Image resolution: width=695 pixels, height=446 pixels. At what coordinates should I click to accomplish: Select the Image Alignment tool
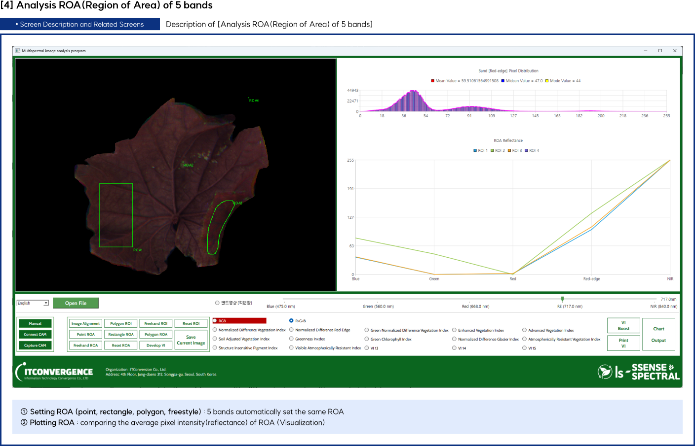click(85, 324)
